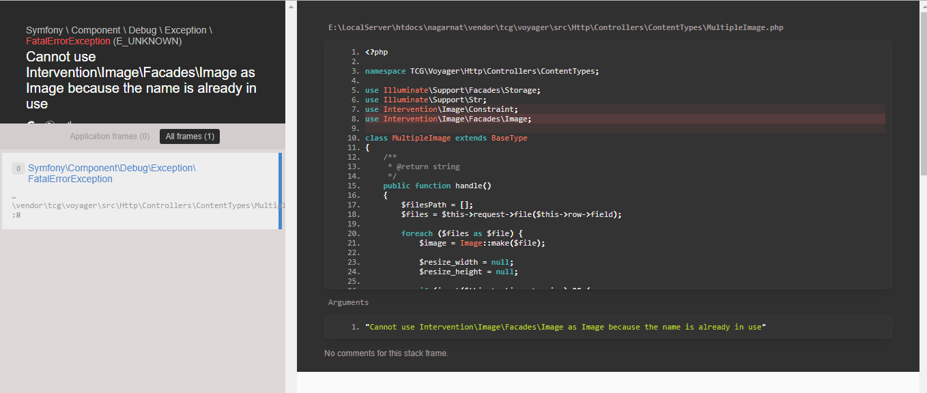Image resolution: width=927 pixels, height=393 pixels.
Task: Select the quoted error message under Arguments
Action: pyautogui.click(x=565, y=327)
